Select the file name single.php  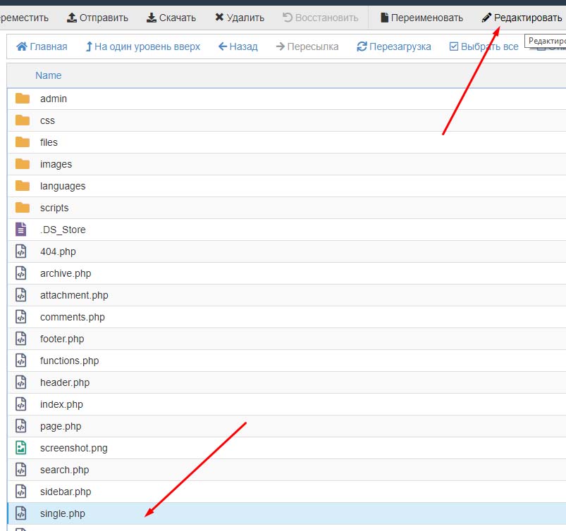(x=63, y=513)
